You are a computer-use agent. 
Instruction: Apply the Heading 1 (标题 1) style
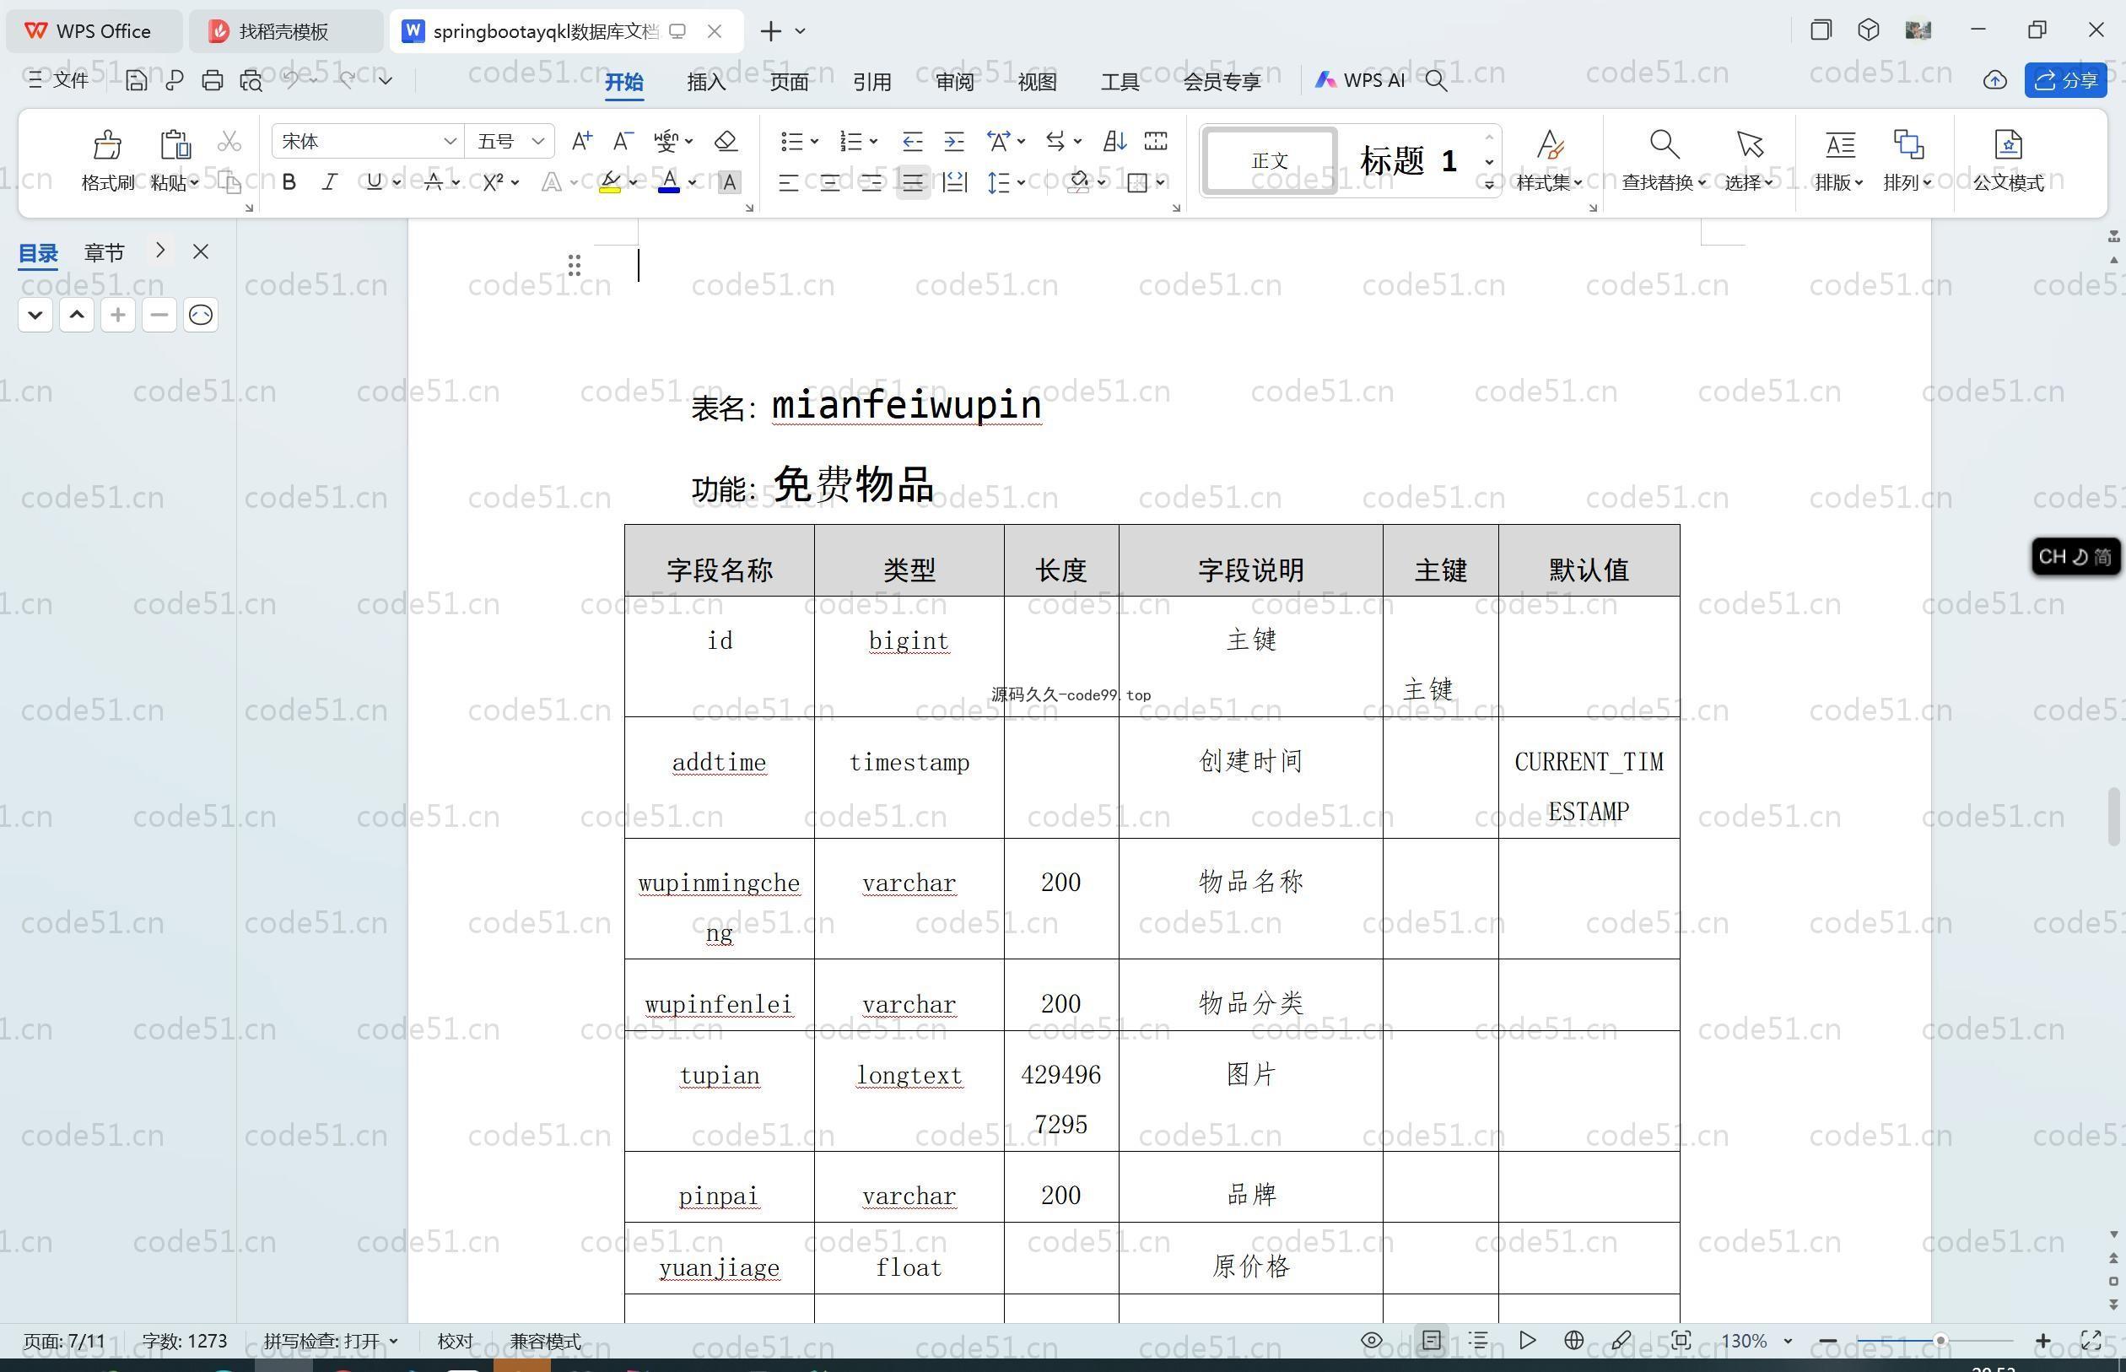[x=1407, y=161]
